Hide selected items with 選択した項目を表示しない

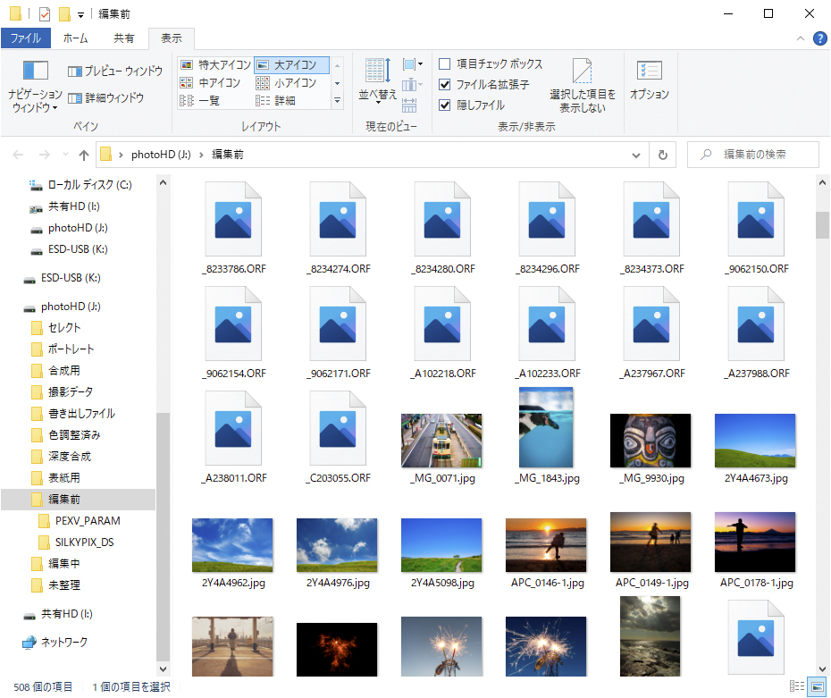point(582,84)
